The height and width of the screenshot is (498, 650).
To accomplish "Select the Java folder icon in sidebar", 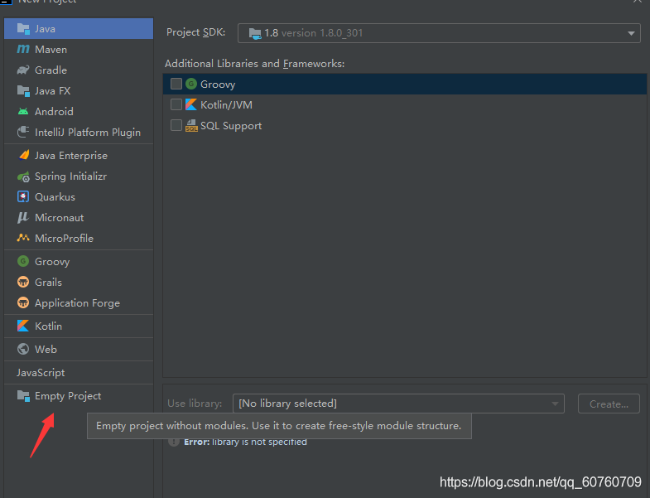I will 23,29.
